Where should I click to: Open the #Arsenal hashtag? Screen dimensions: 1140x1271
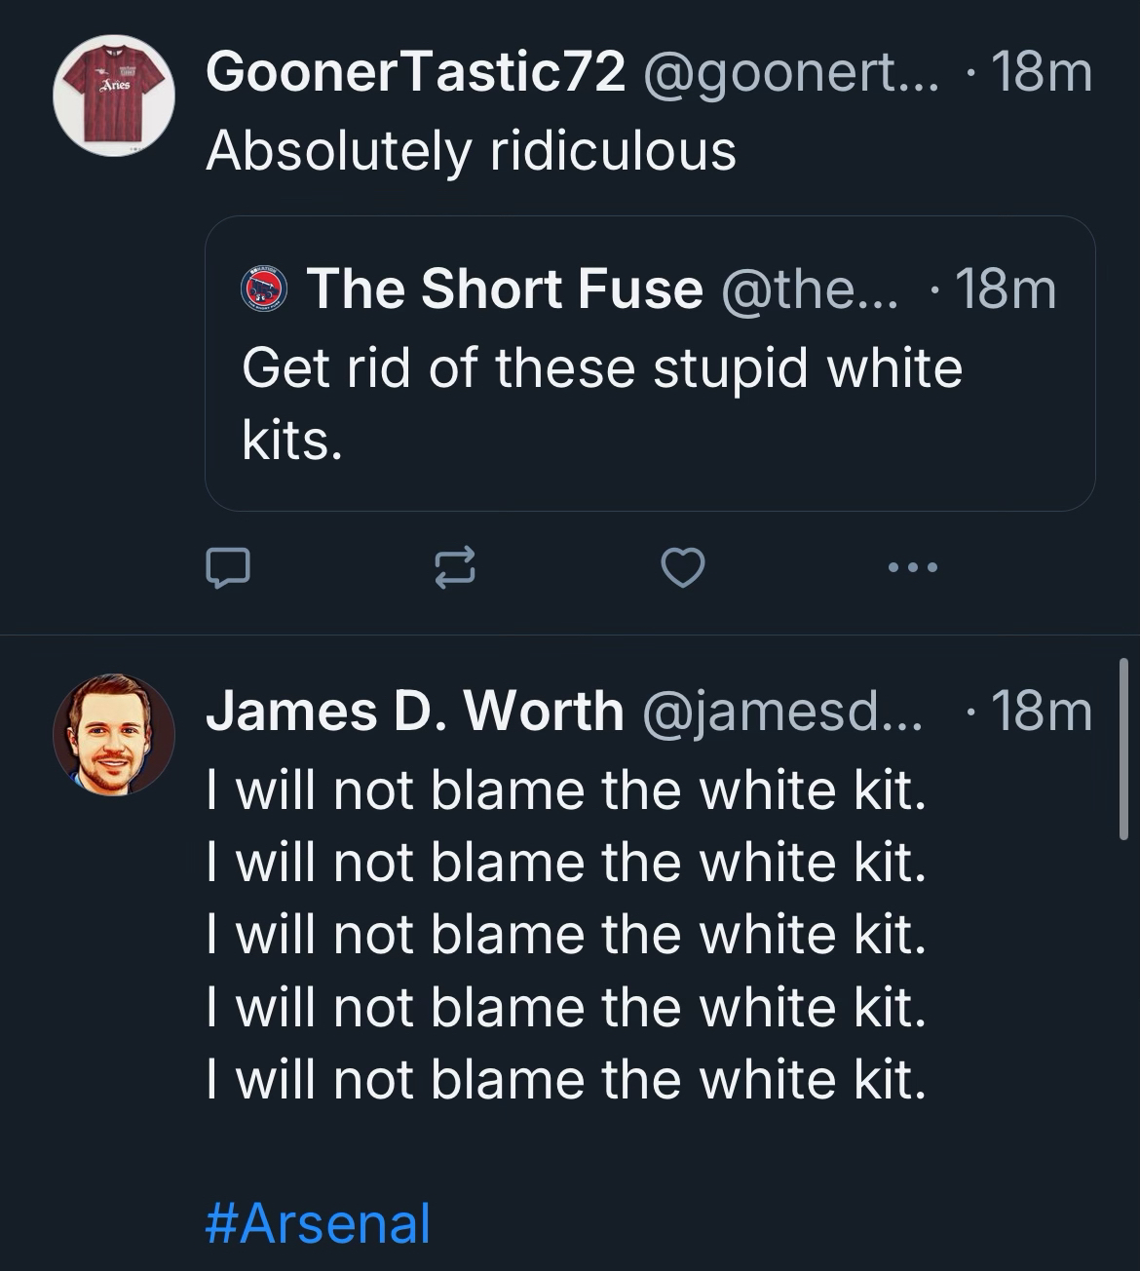(319, 1223)
